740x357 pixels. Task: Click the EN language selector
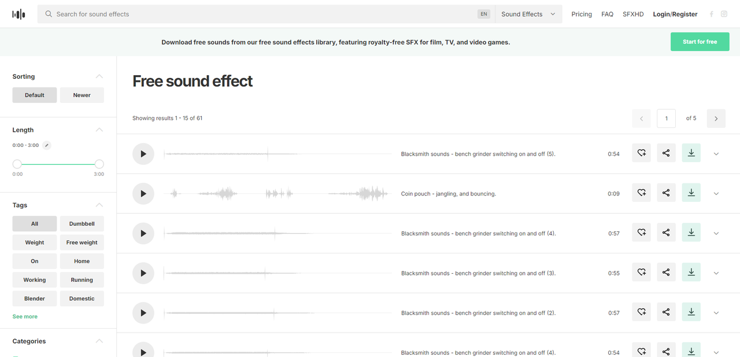[484, 14]
